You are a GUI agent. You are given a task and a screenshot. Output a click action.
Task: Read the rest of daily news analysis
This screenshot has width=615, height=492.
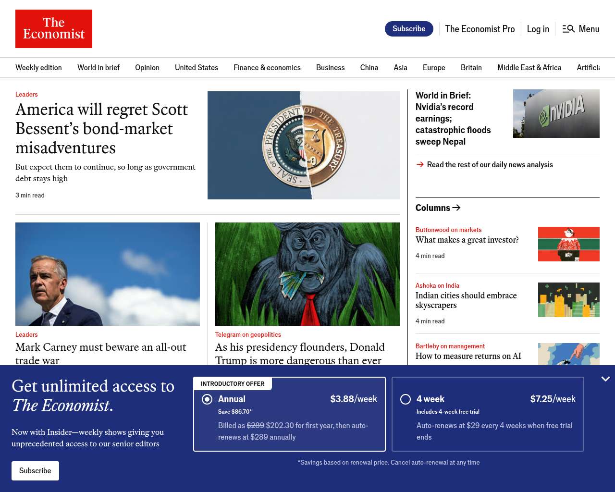[x=490, y=164]
